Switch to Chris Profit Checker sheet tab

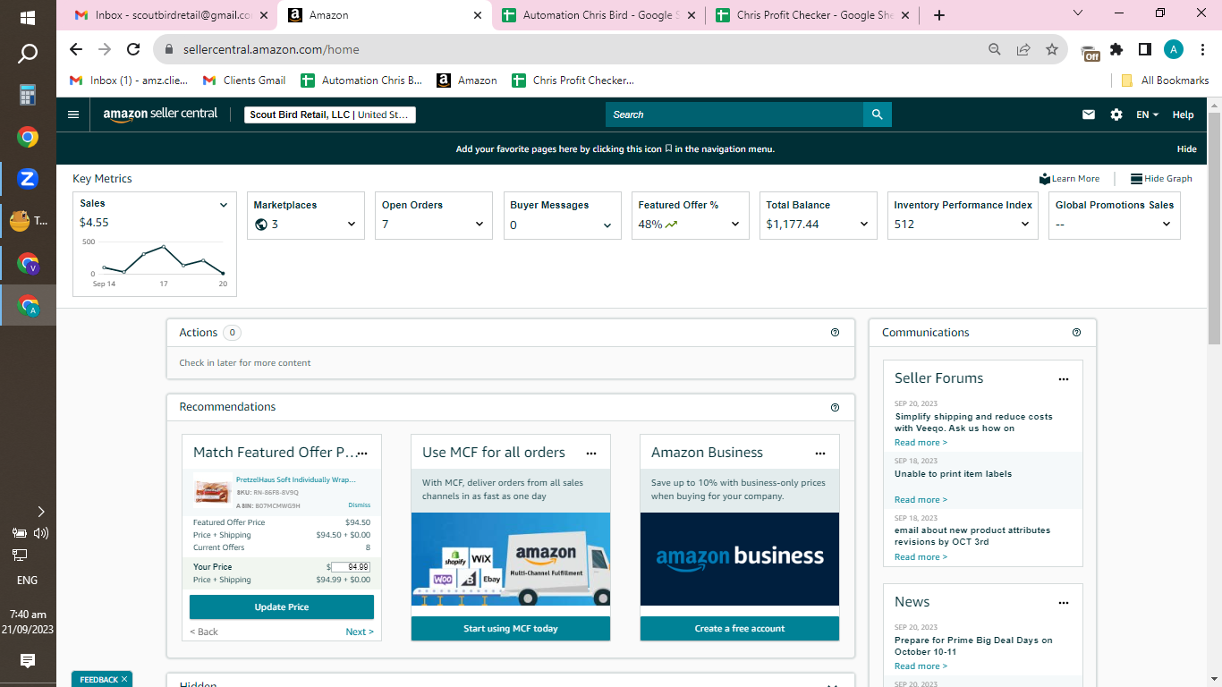tap(811, 15)
